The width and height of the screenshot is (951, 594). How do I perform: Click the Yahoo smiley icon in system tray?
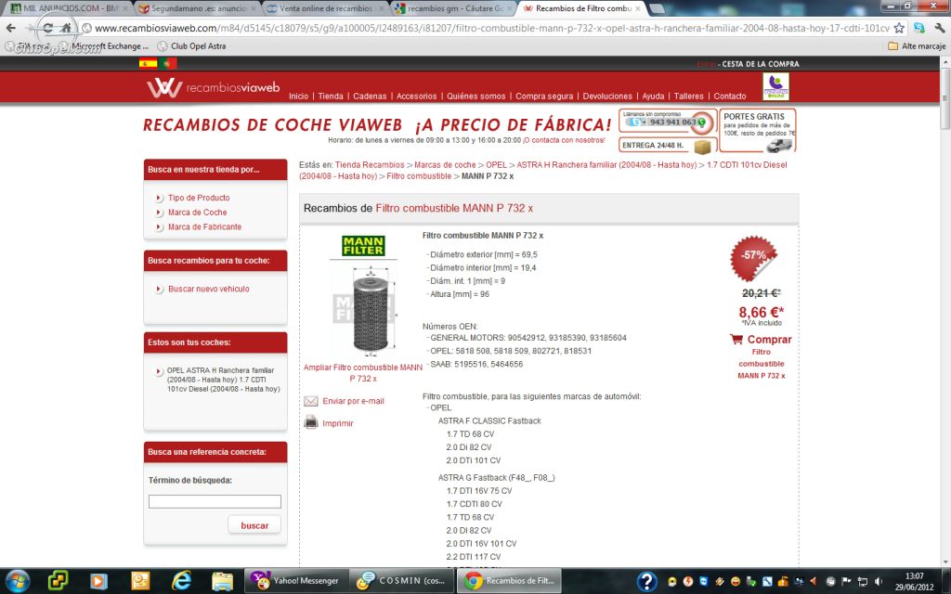[x=735, y=581]
